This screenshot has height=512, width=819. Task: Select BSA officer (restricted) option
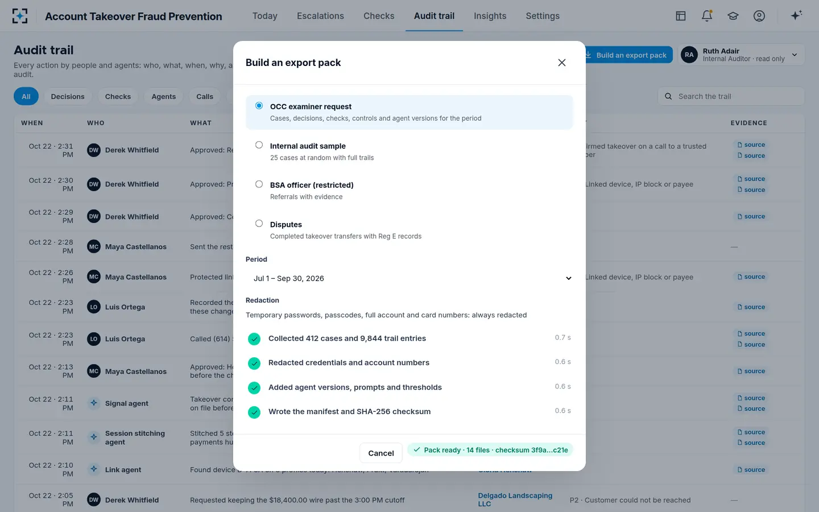pyautogui.click(x=409, y=191)
